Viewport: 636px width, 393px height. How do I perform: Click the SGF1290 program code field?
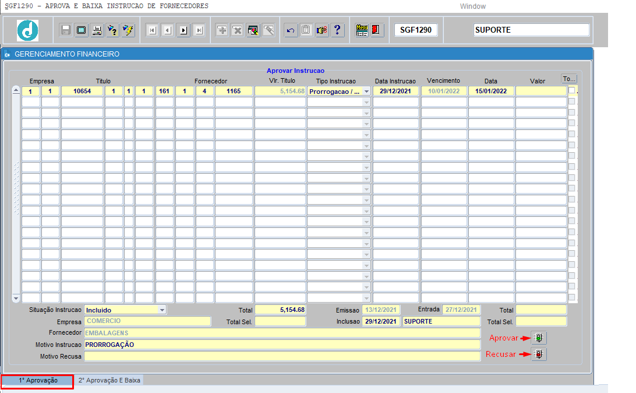tap(416, 30)
